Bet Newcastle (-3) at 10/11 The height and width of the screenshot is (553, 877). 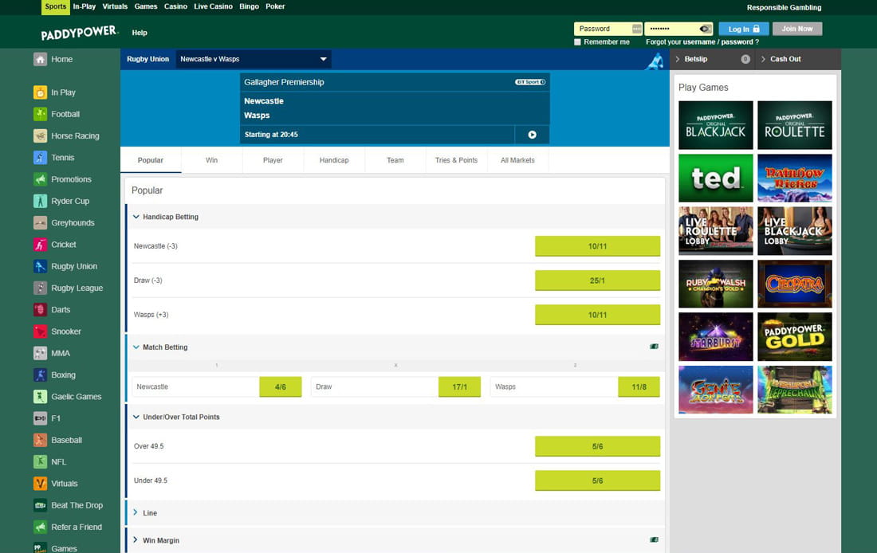pyautogui.click(x=597, y=246)
